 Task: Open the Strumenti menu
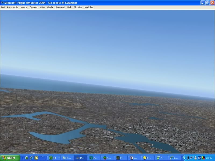pos(60,8)
